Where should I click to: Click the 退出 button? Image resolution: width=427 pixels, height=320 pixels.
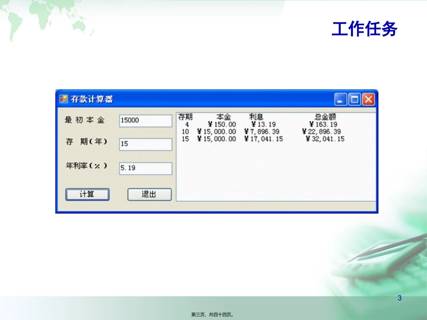point(150,194)
